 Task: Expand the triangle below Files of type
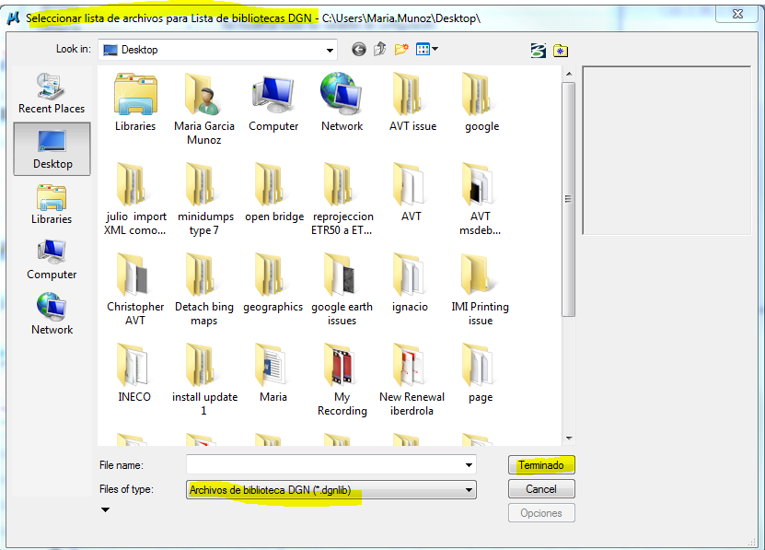pos(105,510)
